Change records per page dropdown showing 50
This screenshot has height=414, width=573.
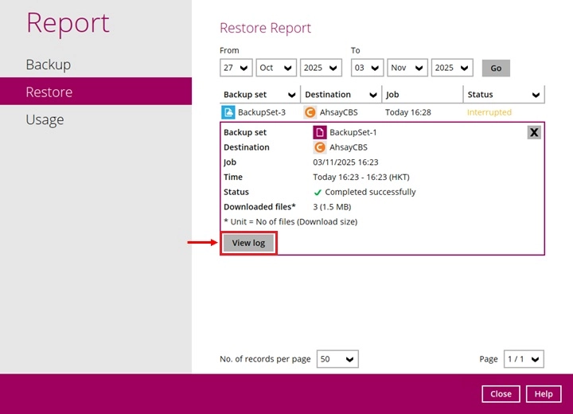[x=337, y=359]
